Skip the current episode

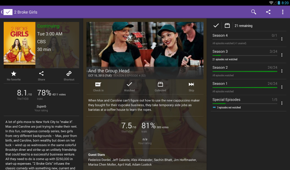click(x=191, y=87)
